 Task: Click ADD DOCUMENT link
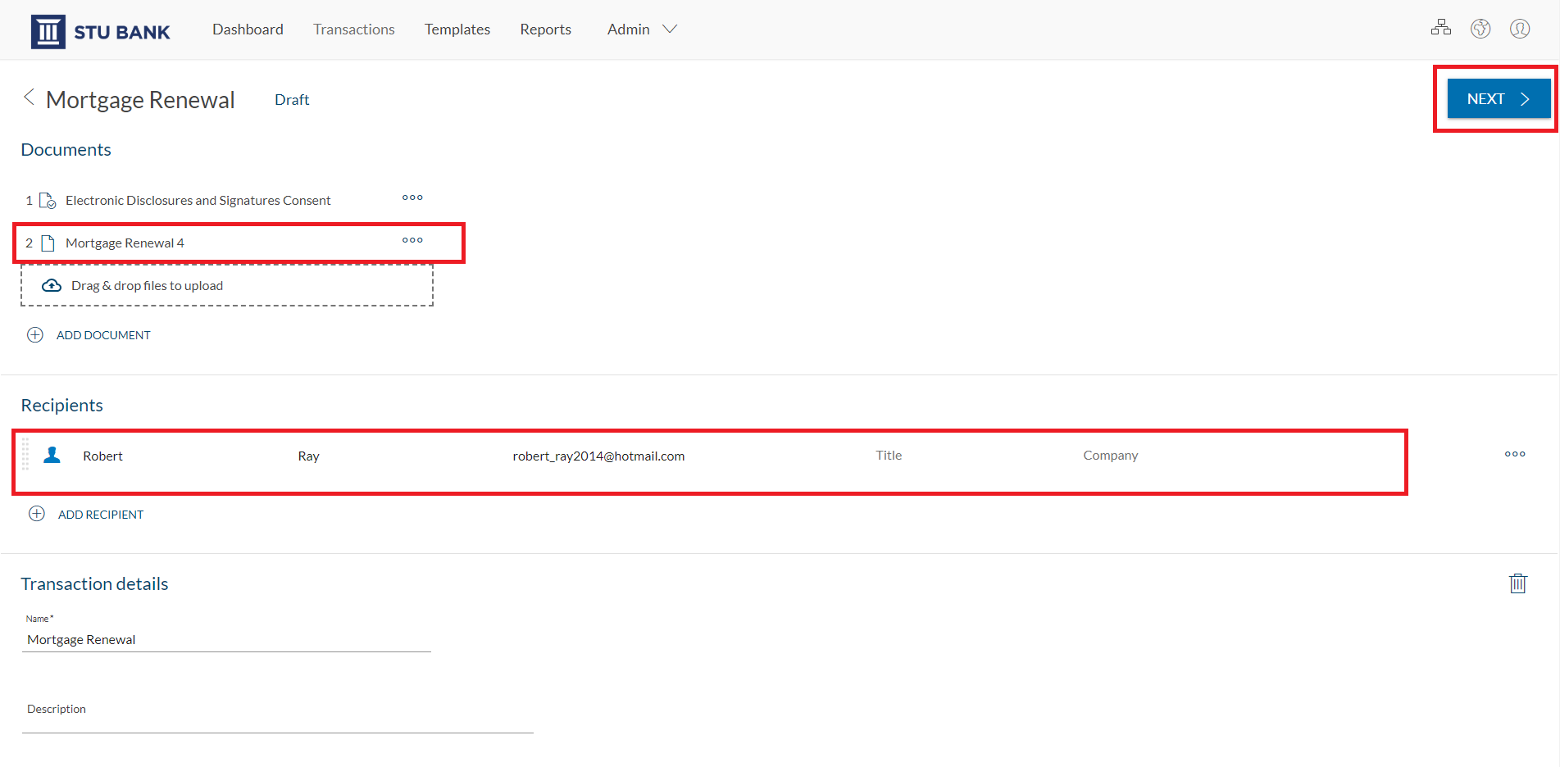103,335
